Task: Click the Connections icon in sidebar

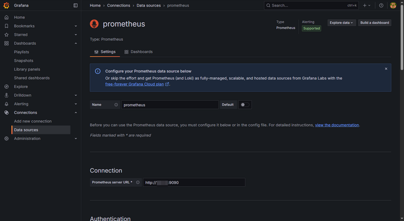Action: (7, 113)
